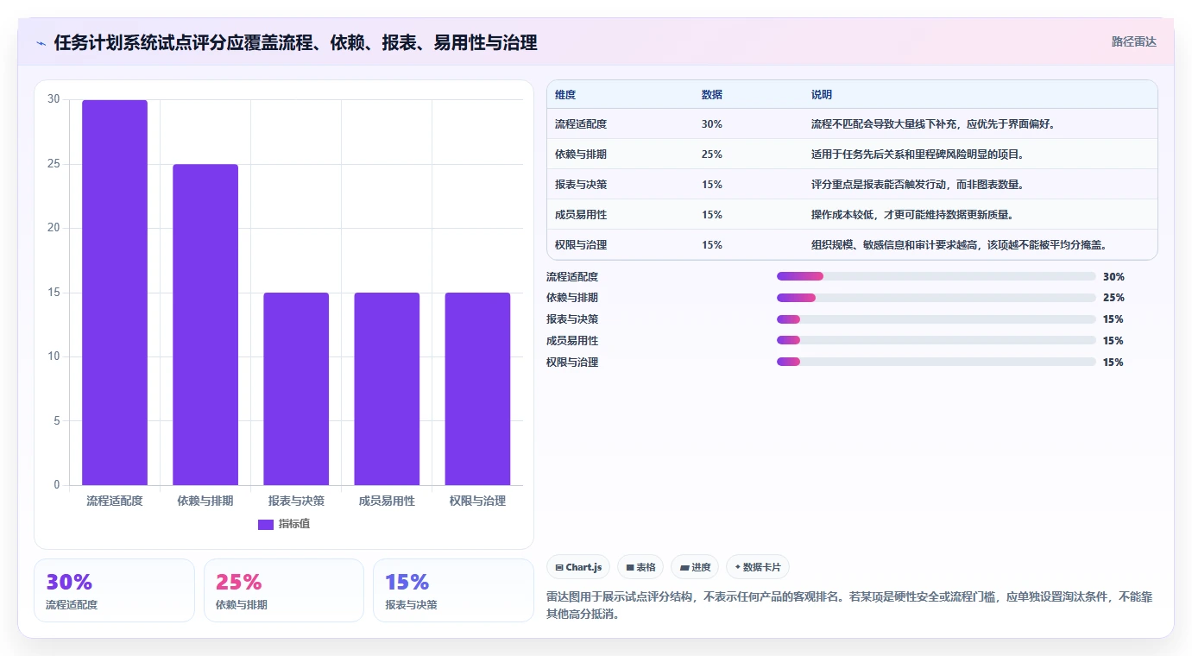Click the x-axis label 权限与治理

pyautogui.click(x=477, y=501)
